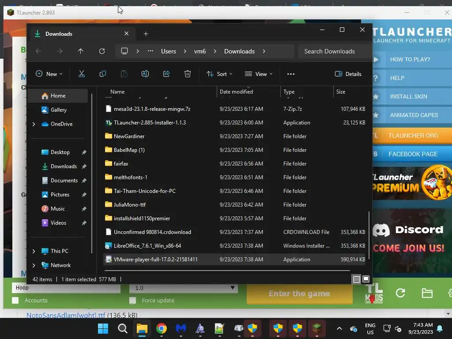This screenshot has height=339, width=452.
Task: Select Home in navigation pane
Action: (58, 96)
